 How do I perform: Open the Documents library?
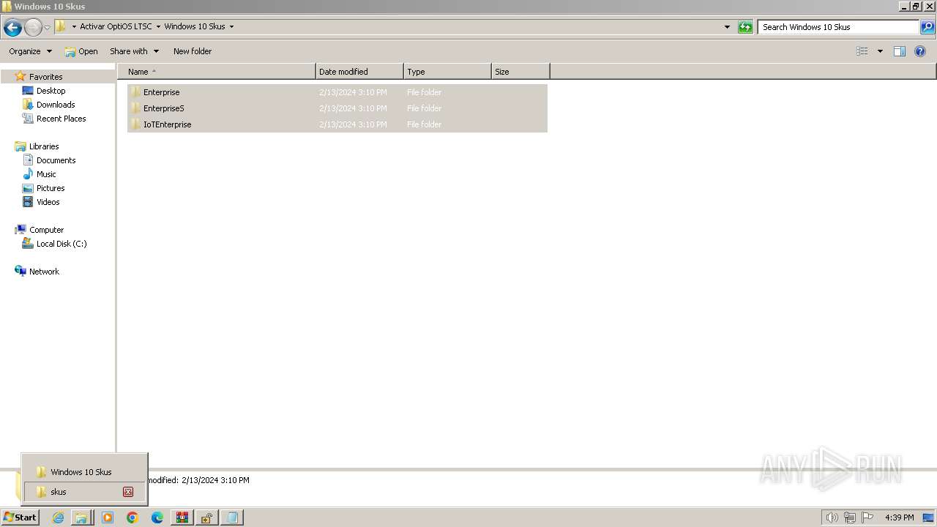click(56, 160)
